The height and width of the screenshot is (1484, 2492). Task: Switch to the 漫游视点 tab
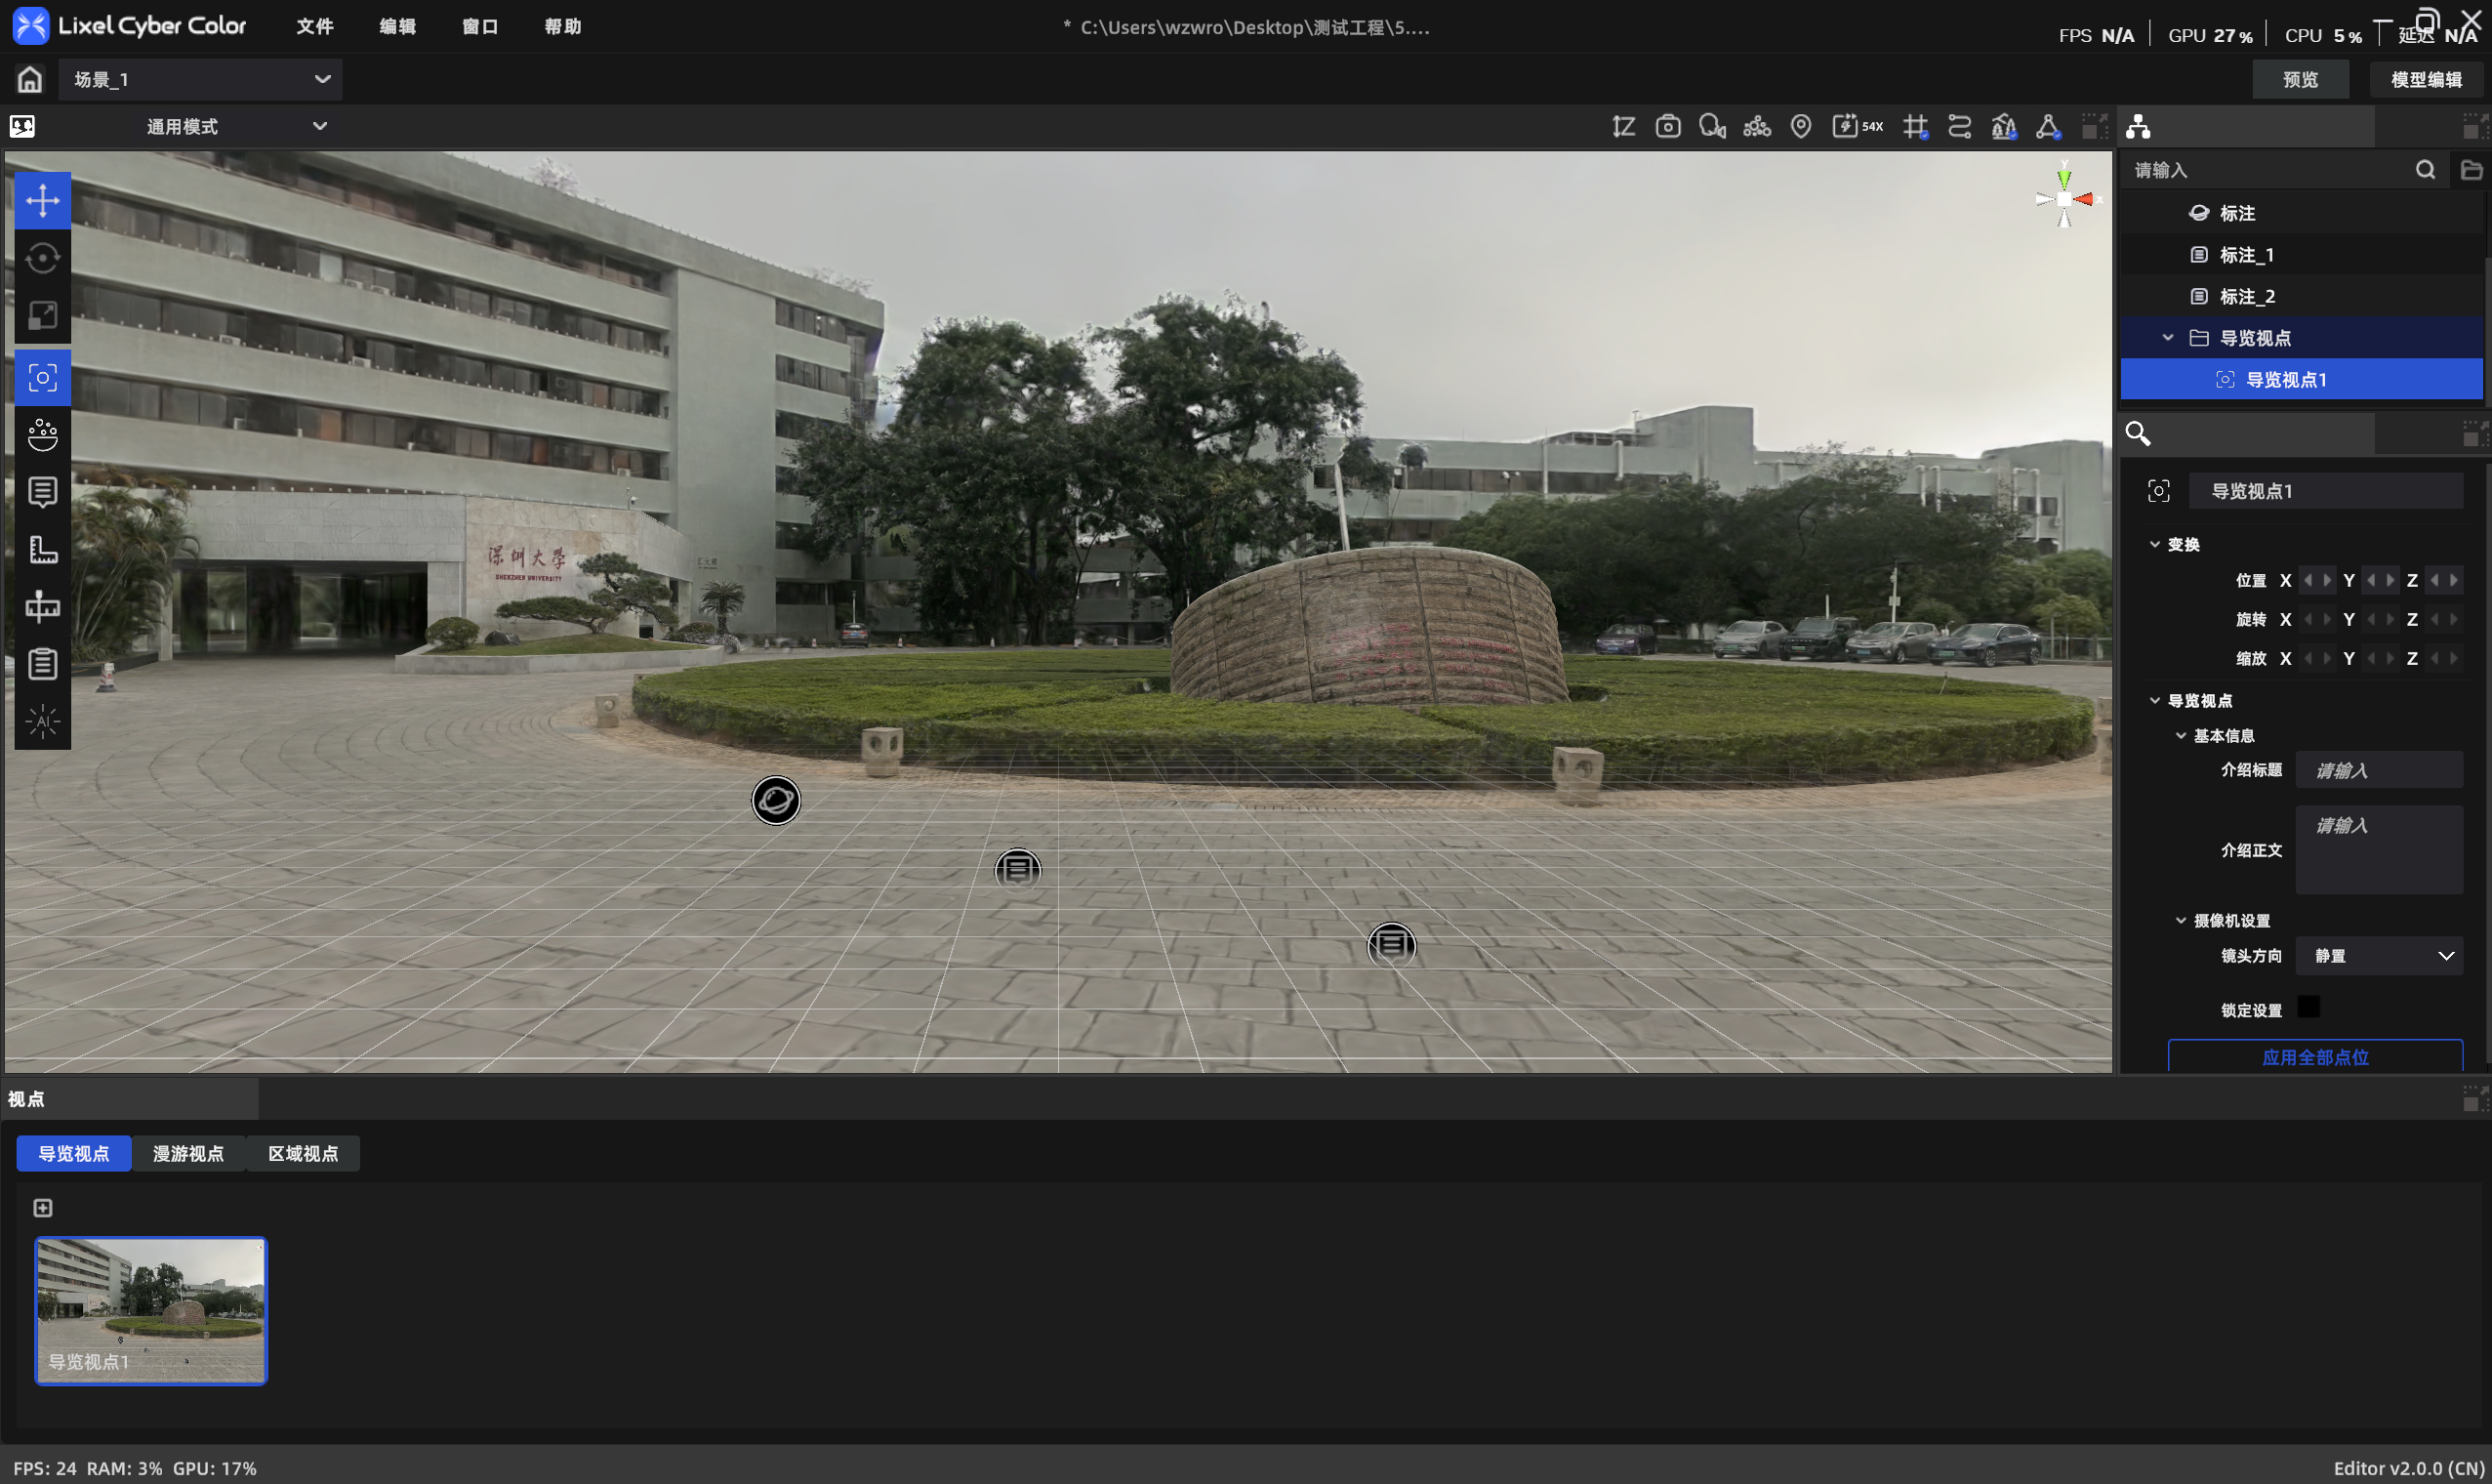click(188, 1154)
